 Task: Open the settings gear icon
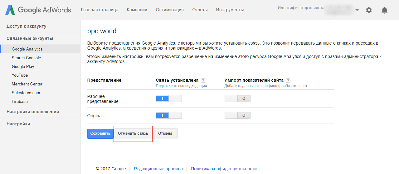click(x=369, y=10)
